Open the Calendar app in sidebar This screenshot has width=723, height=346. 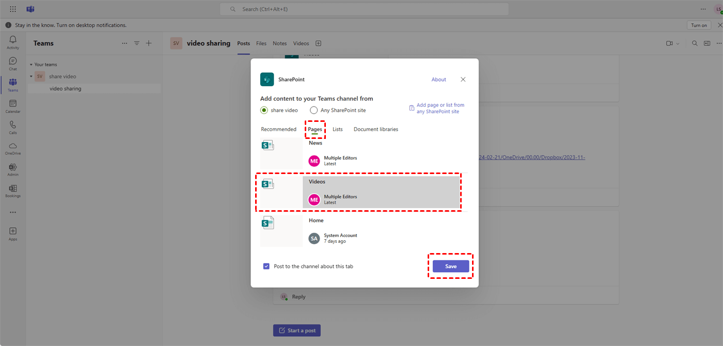tap(13, 106)
